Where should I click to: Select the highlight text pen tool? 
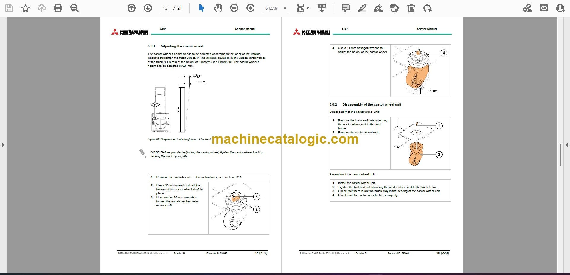tap(362, 8)
